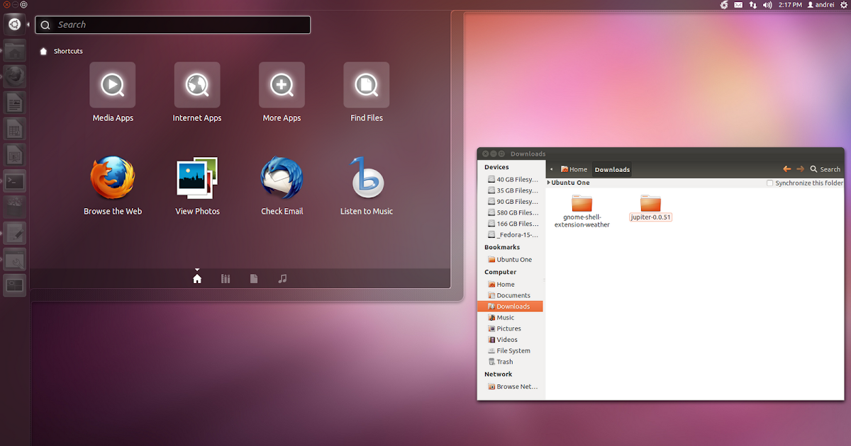Click the Terminal icon in the launcher
This screenshot has height=446, width=851.
coord(14,181)
